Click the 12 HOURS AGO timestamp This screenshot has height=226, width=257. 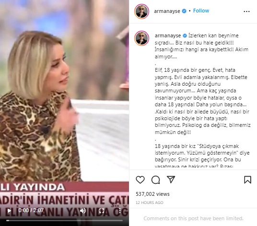click(x=150, y=203)
